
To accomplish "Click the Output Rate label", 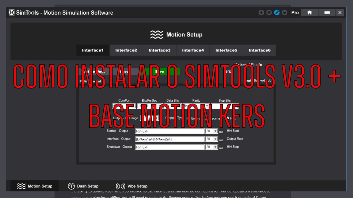I will 235,139.
